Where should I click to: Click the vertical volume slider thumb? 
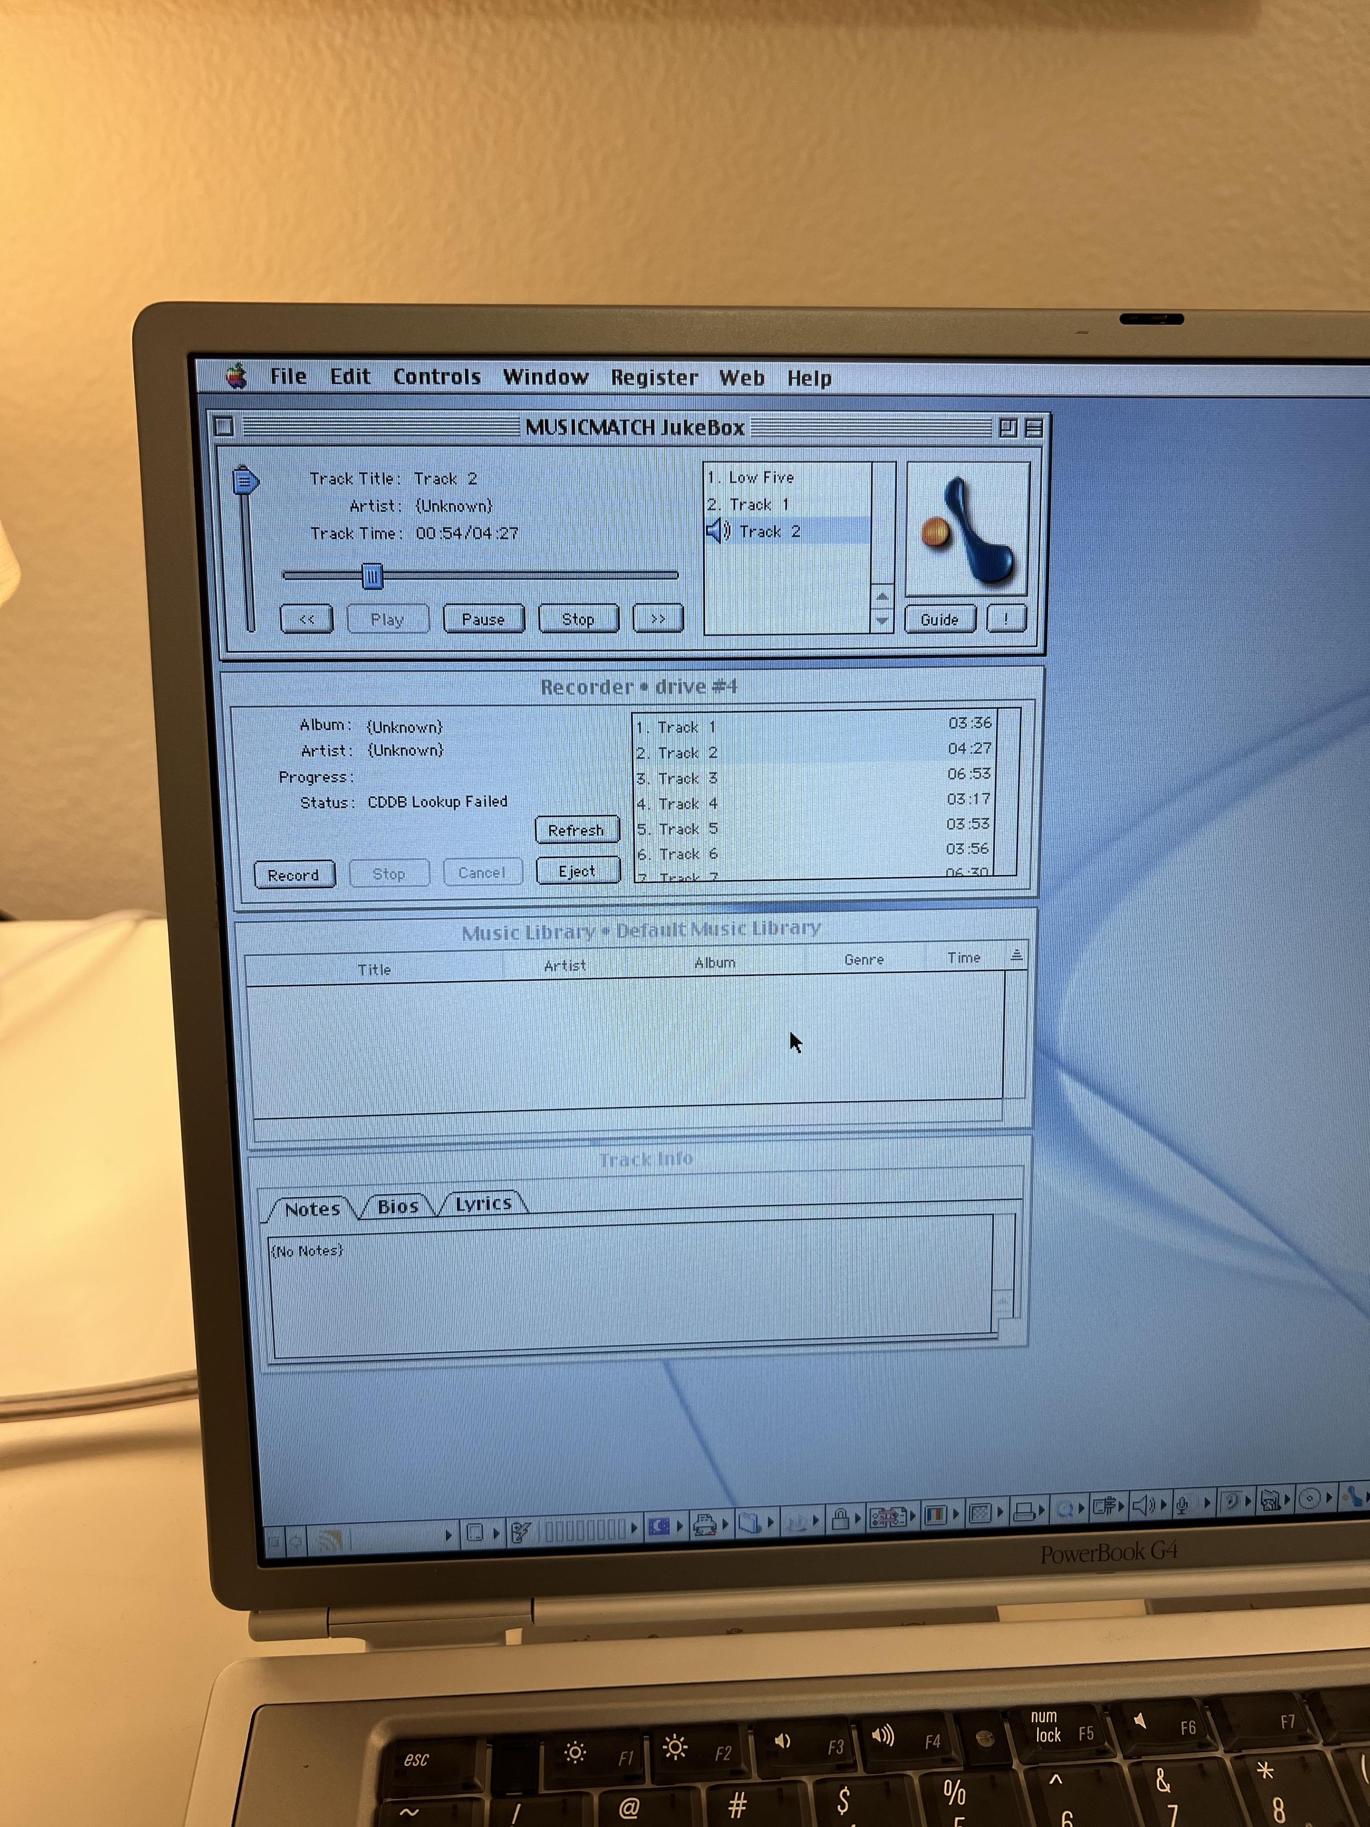[x=244, y=481]
